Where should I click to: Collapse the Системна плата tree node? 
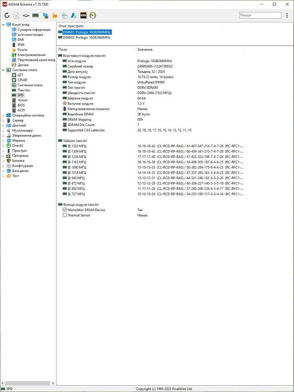pos(3,70)
